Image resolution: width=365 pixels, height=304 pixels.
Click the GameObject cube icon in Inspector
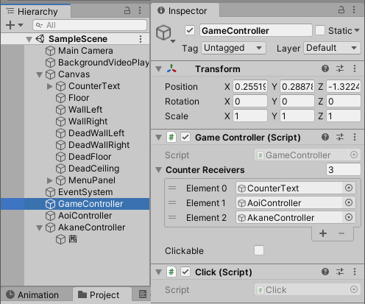(x=163, y=32)
